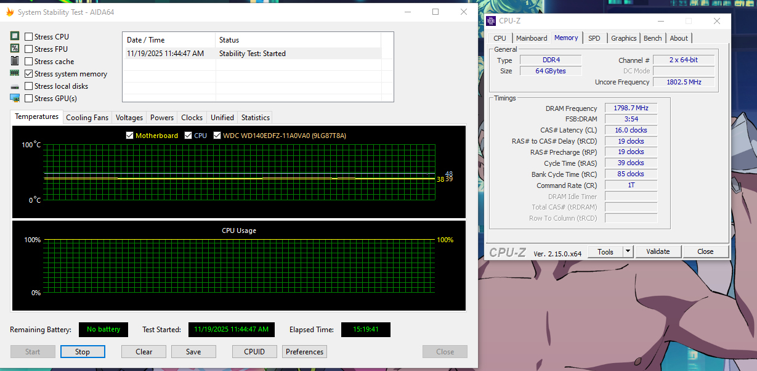757x371 pixels.
Task: Stop the stability test
Action: point(83,352)
